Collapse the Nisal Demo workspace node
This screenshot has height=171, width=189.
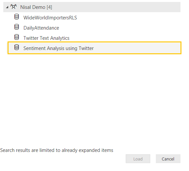[7, 7]
